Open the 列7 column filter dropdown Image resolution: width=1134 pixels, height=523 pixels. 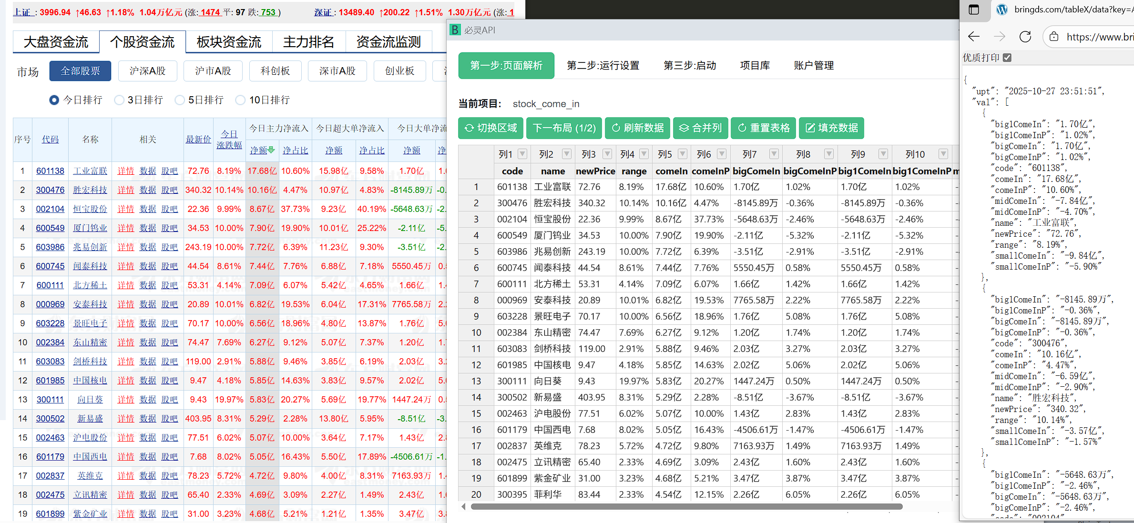click(x=774, y=154)
